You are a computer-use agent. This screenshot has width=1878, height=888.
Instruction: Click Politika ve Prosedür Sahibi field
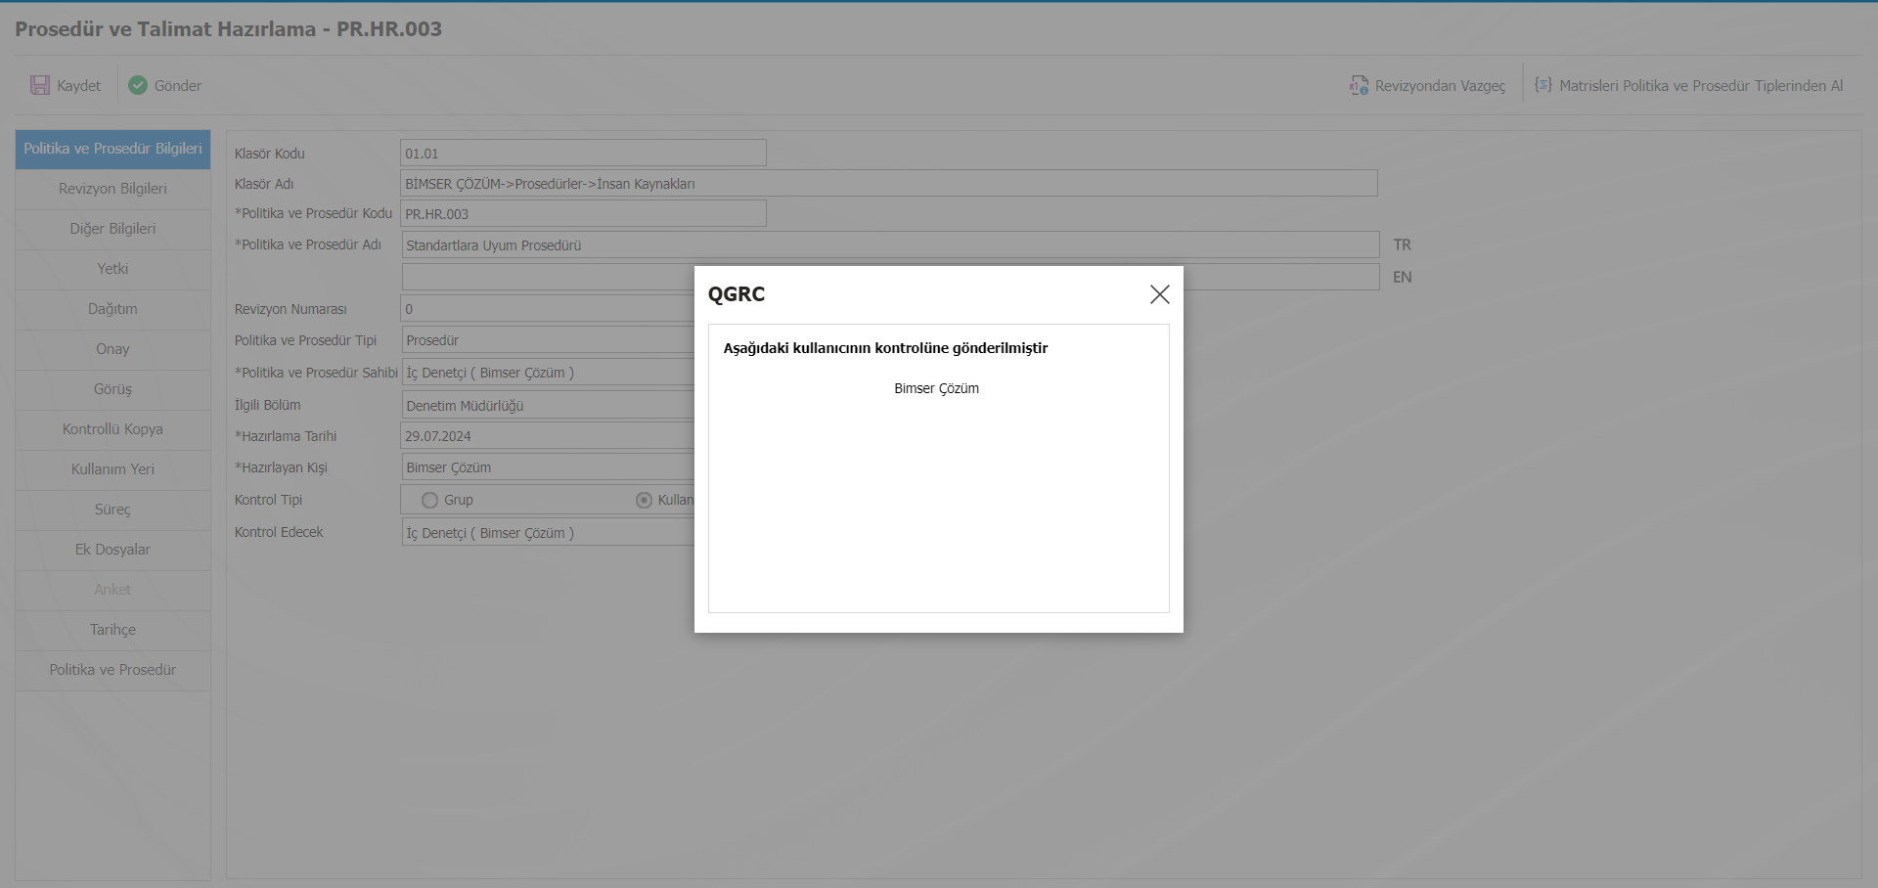pyautogui.click(x=548, y=373)
